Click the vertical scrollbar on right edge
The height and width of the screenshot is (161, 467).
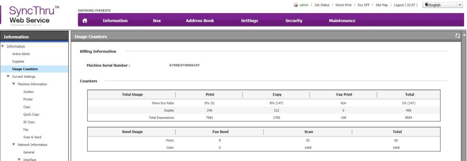click(464, 98)
